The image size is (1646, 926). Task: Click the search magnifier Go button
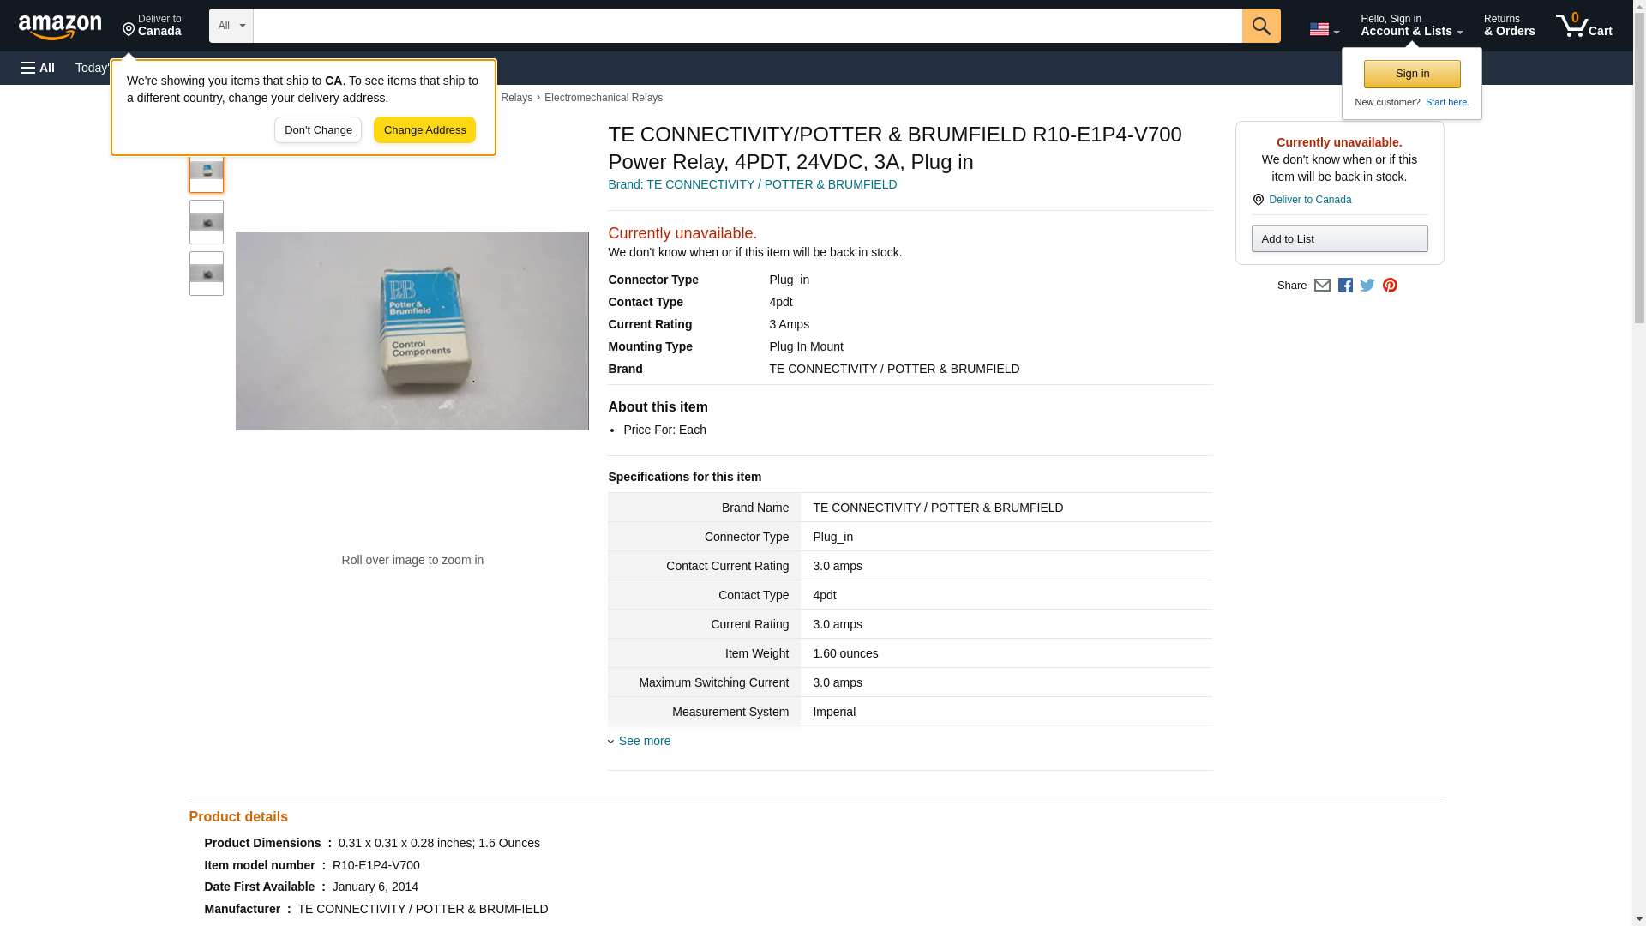click(x=1260, y=26)
